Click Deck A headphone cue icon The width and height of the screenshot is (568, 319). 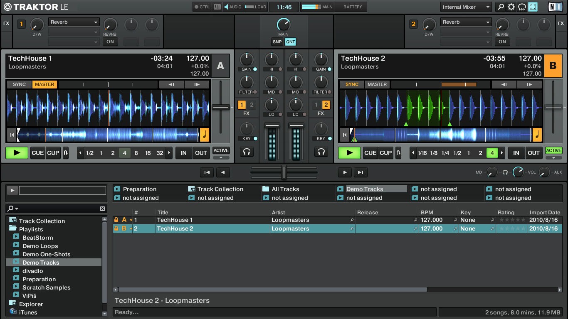click(247, 152)
